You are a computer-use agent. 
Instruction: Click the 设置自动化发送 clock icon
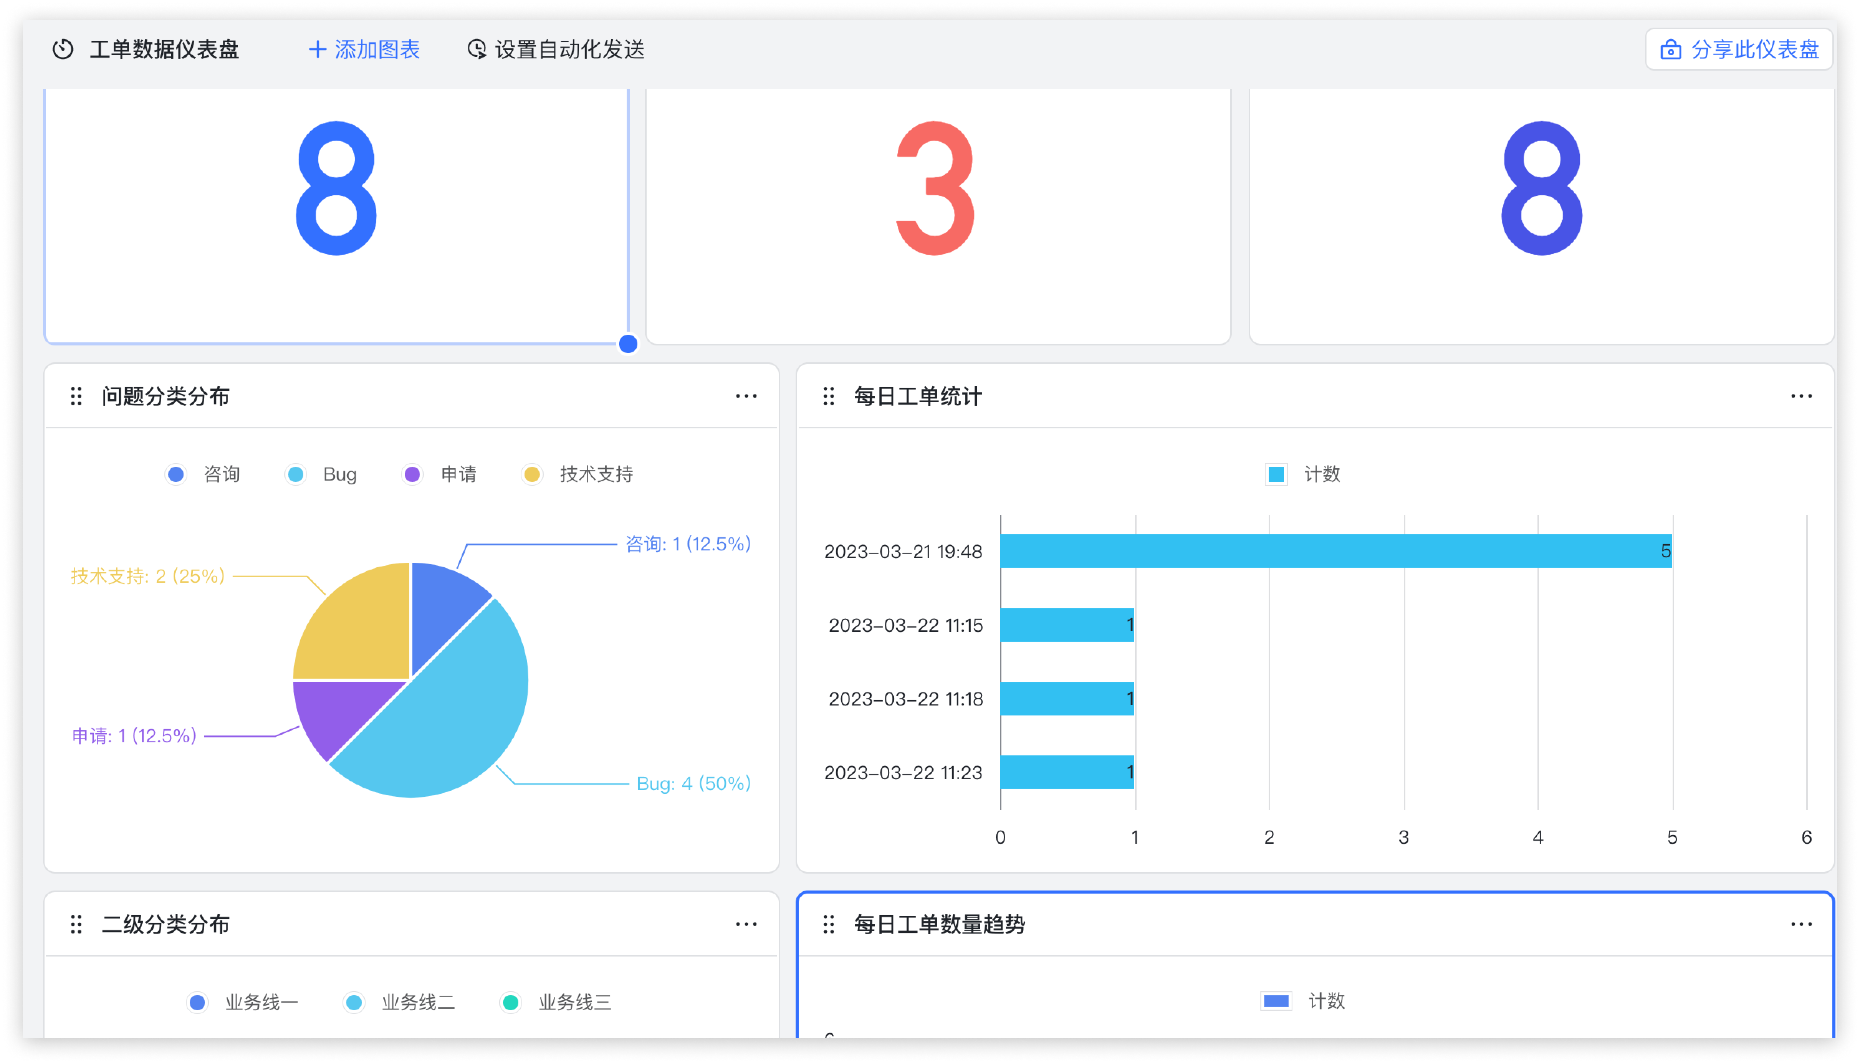coord(477,50)
